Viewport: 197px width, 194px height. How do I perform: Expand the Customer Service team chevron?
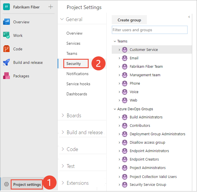pyautogui.click(x=119, y=50)
